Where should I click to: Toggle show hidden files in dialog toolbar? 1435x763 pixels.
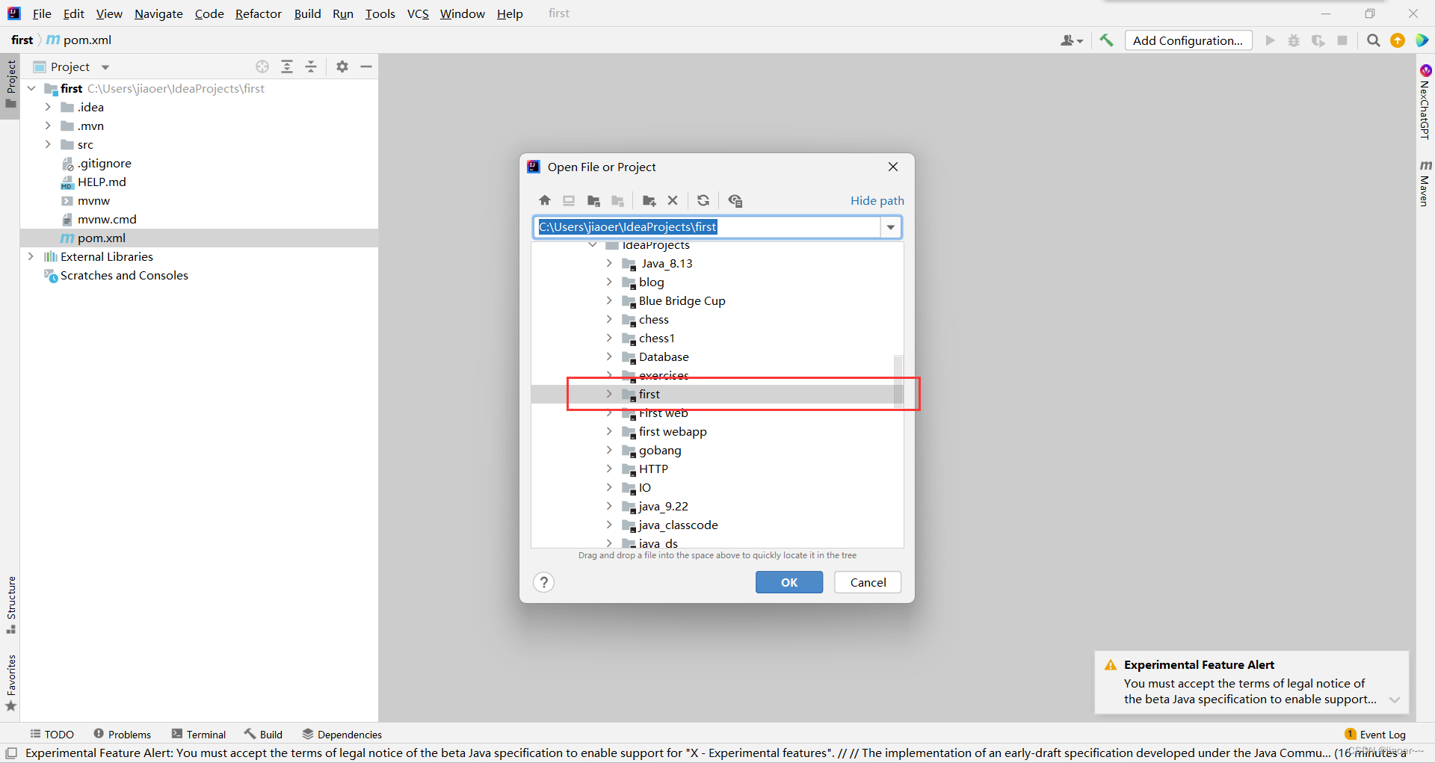tap(735, 200)
